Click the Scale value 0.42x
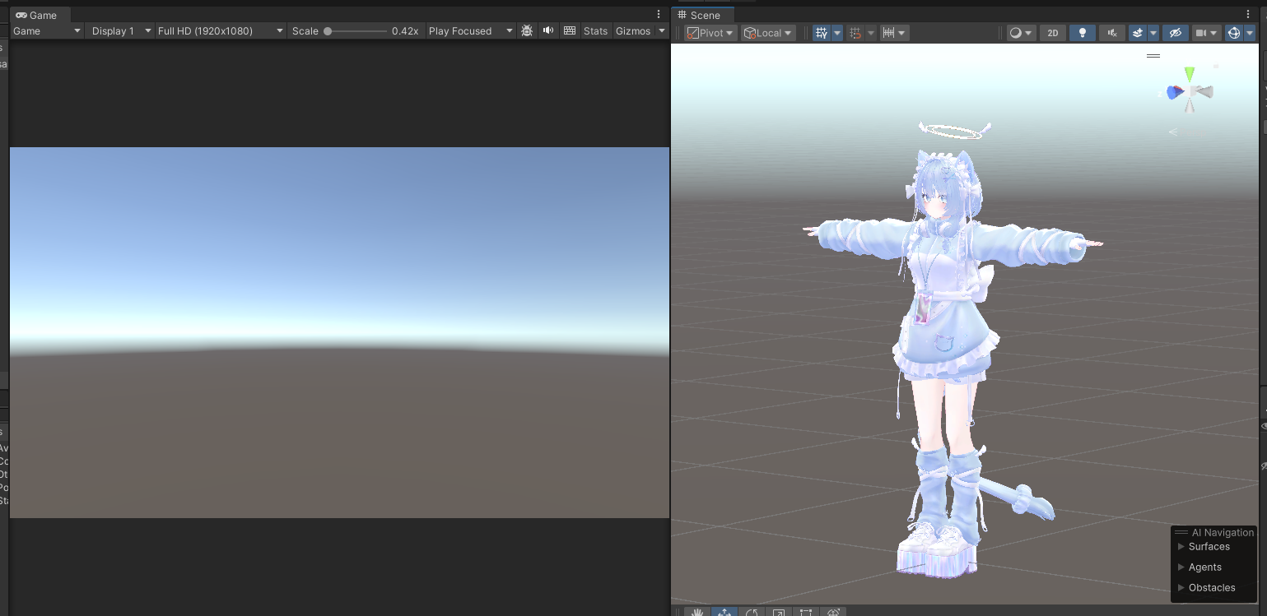Viewport: 1267px width, 616px height. [x=405, y=31]
